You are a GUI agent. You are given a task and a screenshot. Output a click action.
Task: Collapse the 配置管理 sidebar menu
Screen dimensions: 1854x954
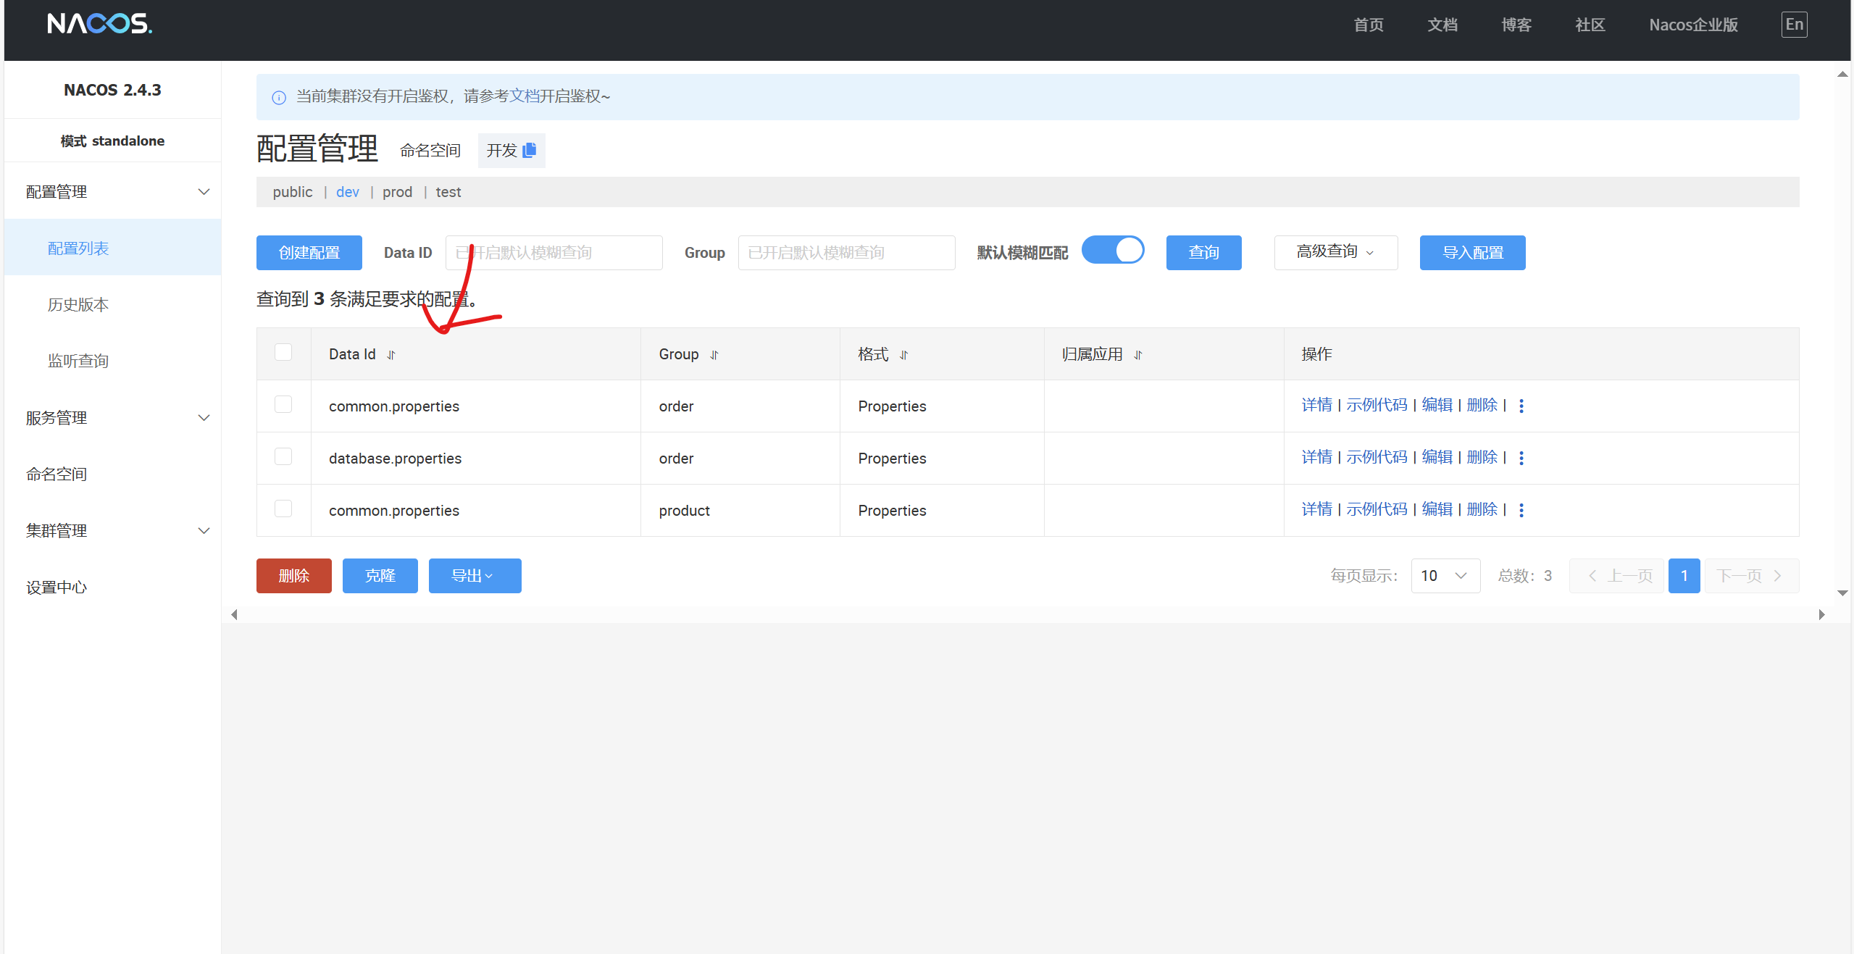click(x=112, y=192)
